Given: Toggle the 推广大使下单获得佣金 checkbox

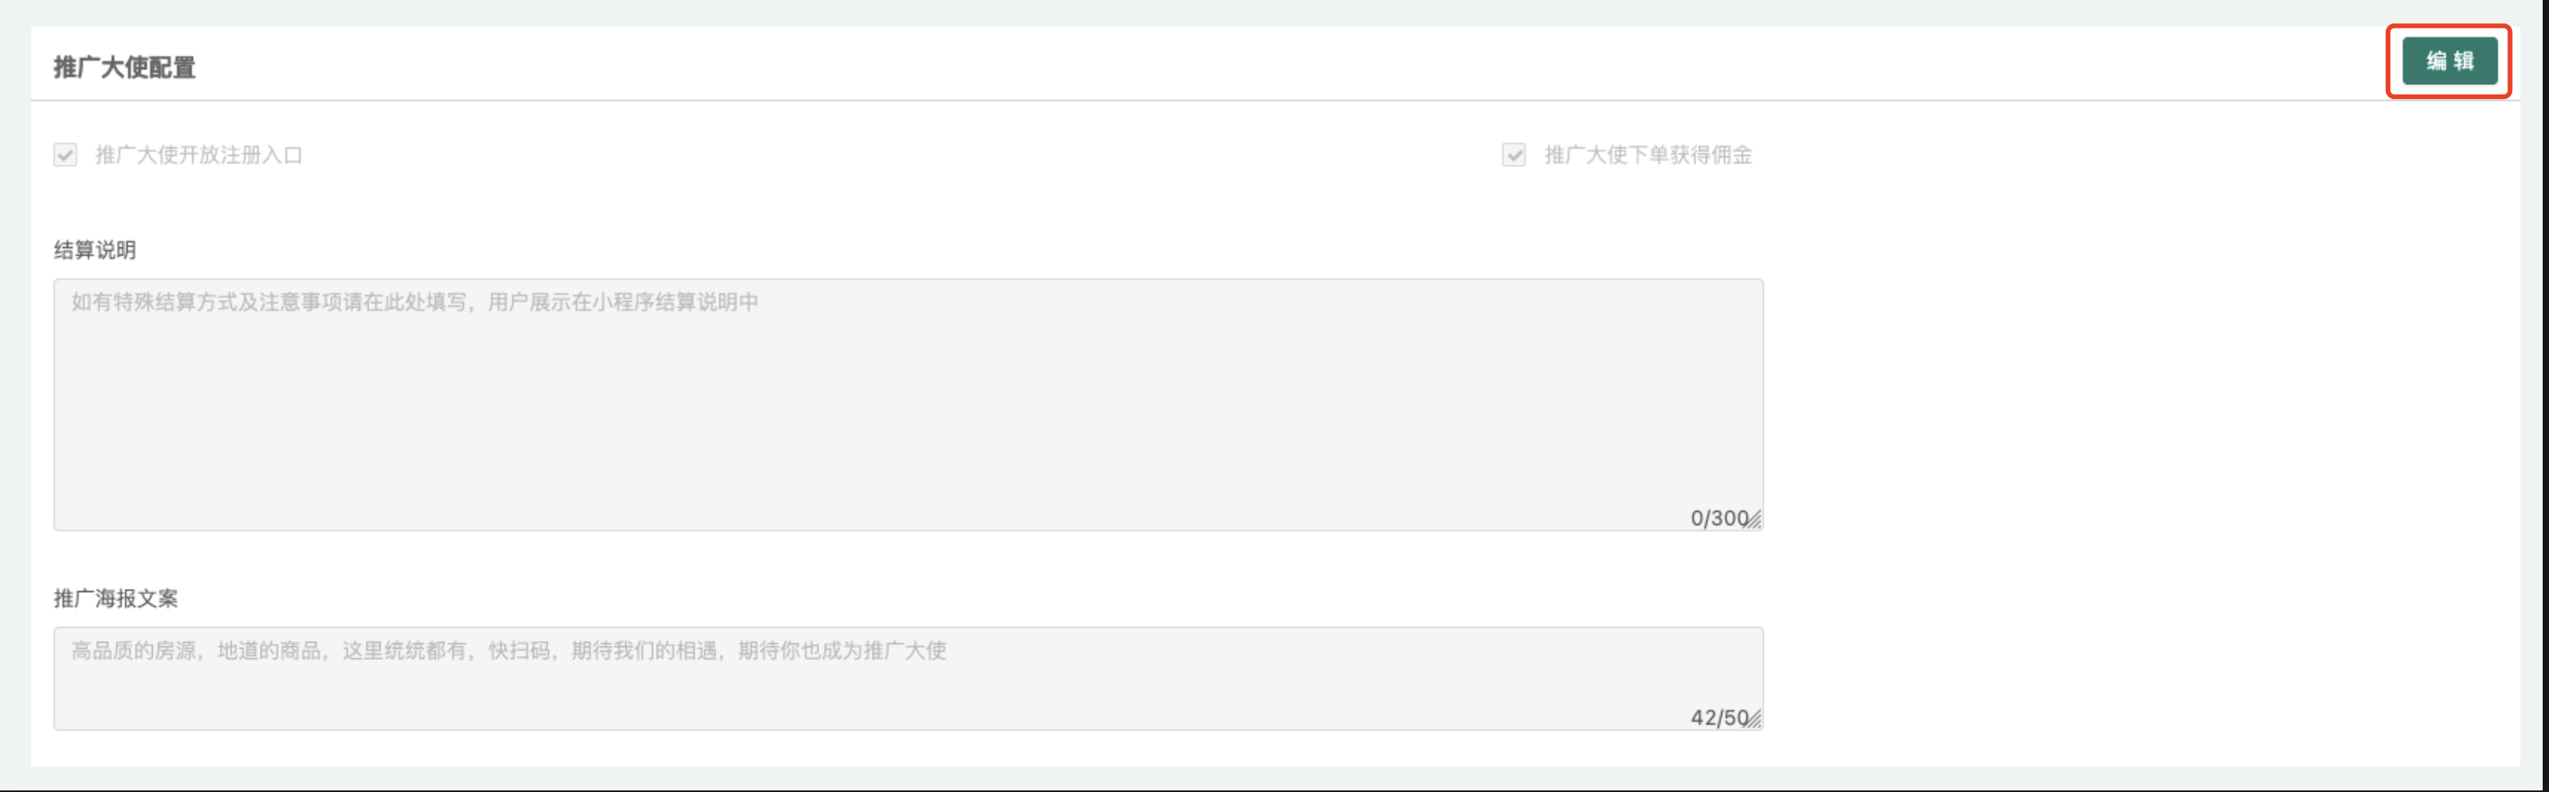Looking at the screenshot, I should coord(1513,155).
